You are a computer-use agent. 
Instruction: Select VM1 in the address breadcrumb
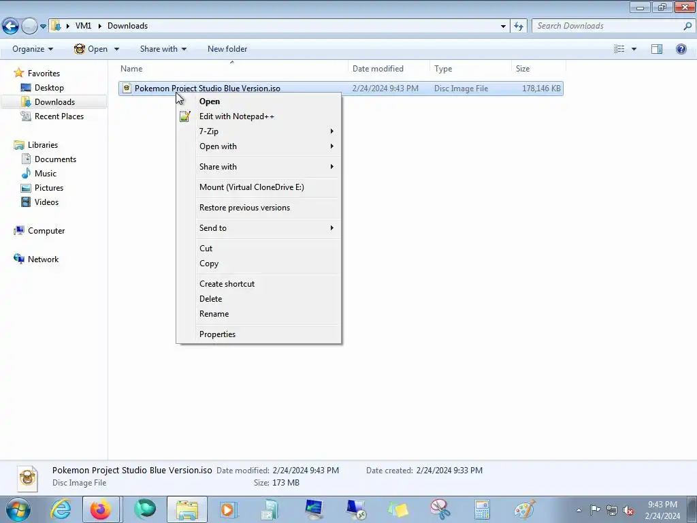coord(83,26)
